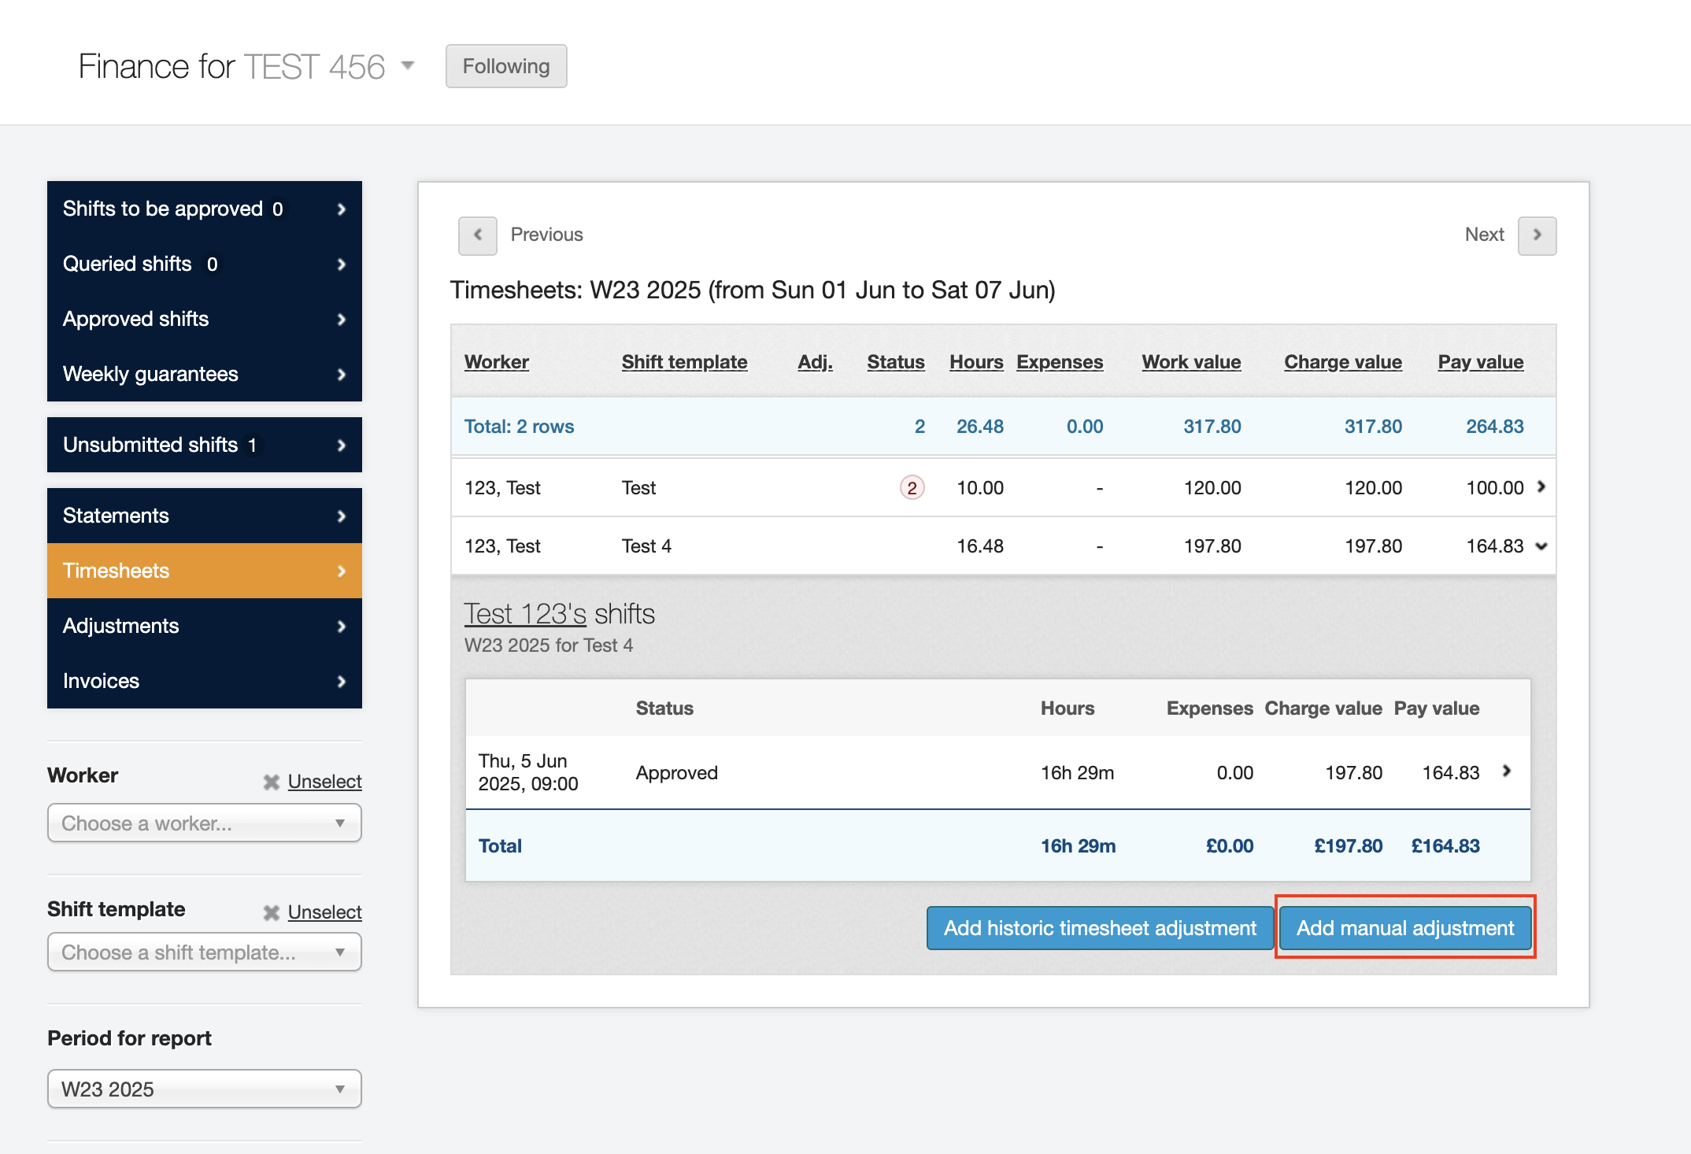Click the Next week arrow icon
This screenshot has height=1154, width=1691.
tap(1537, 235)
